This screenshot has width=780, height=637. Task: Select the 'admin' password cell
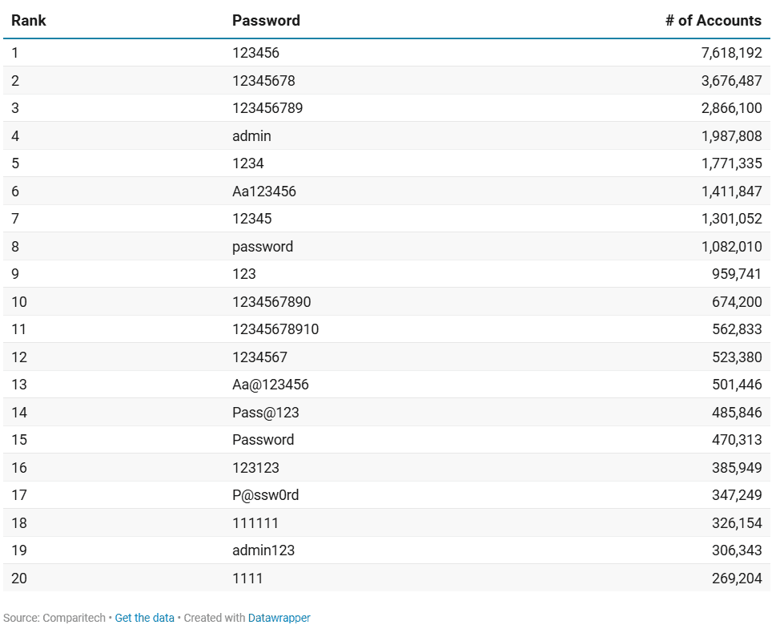pos(251,136)
